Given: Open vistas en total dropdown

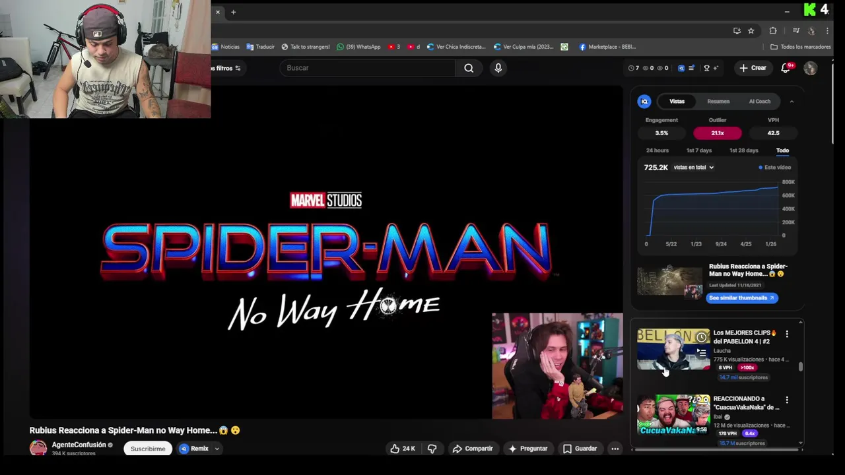Looking at the screenshot, I should coord(693,168).
